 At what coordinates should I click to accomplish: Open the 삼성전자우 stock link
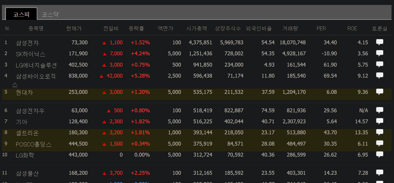30,111
